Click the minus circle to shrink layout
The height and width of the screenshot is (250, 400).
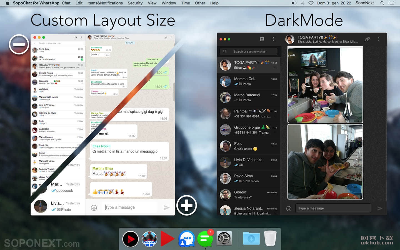pos(19,44)
